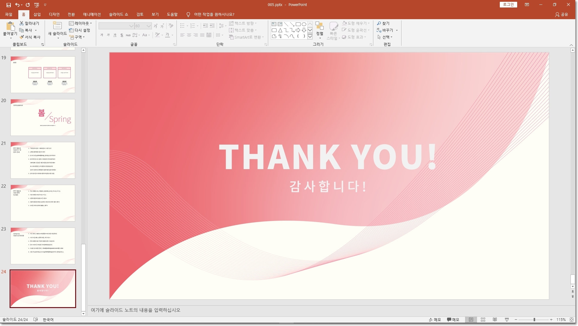Click the Undo arrow in Quick Access toolbar
578x326 pixels.
17,5
